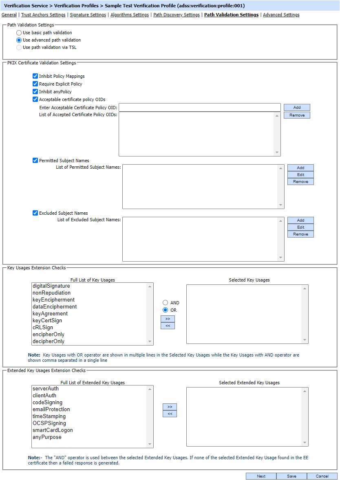The image size is (340, 480).
Task: Click Add button for Certificate Policy OID
Action: [x=297, y=108]
